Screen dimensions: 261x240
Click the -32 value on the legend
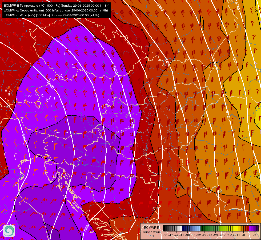pyautogui.click(x=199, y=235)
